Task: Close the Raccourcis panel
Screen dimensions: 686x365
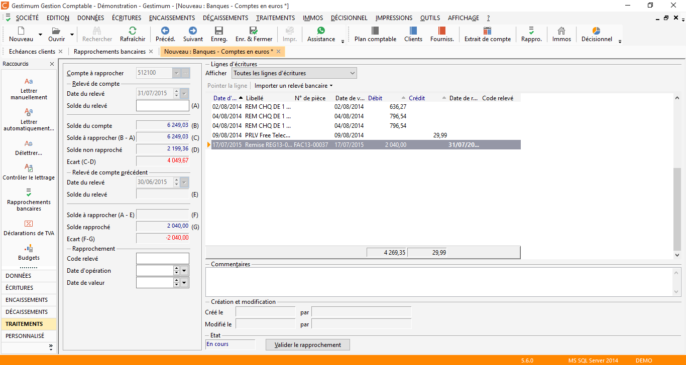Action: (x=52, y=64)
